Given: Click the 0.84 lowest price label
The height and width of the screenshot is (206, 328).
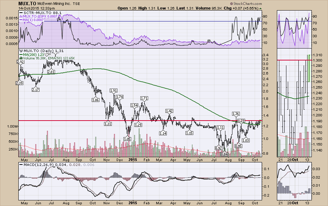Looking at the screenshot, I should coord(224,154).
